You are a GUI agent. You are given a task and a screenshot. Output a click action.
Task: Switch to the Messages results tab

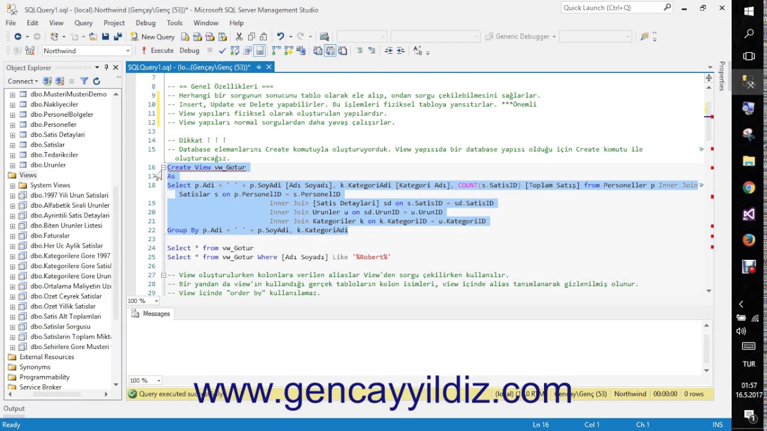150,314
